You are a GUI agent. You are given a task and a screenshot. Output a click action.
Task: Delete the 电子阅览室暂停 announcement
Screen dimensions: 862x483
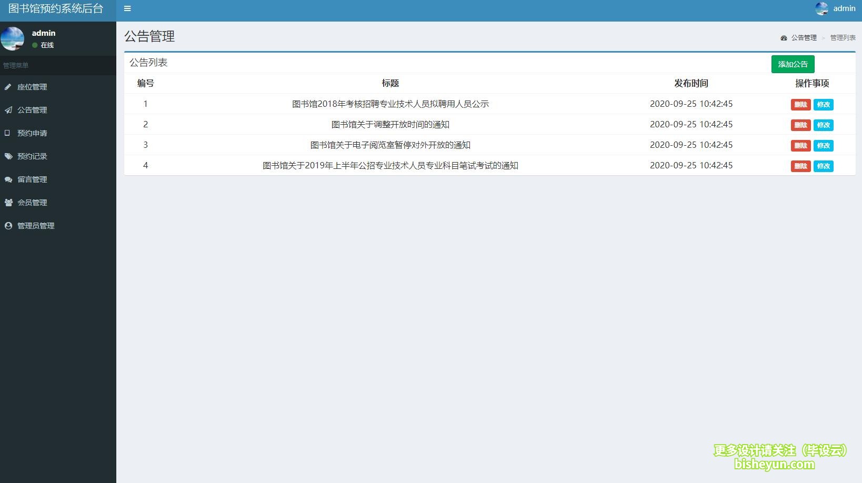coord(800,146)
